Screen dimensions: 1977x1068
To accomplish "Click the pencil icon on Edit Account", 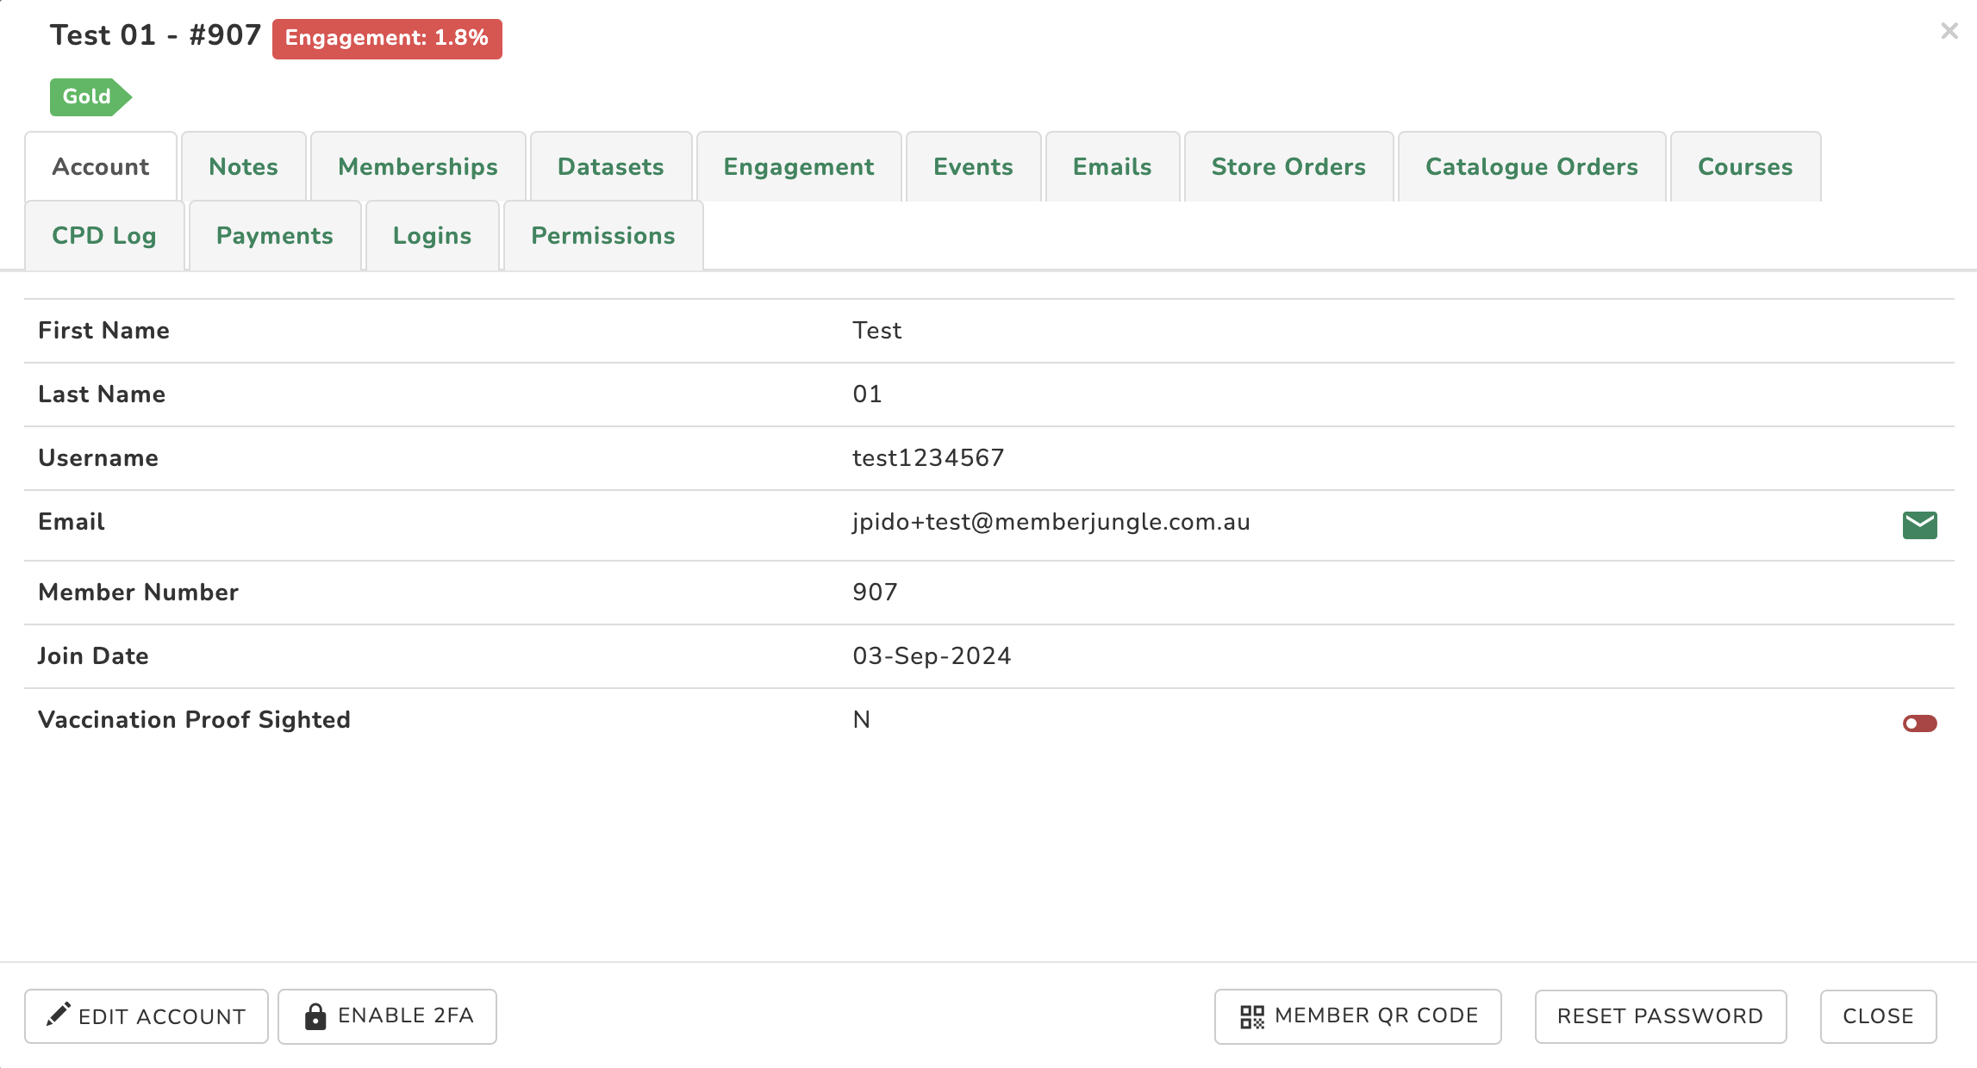I will [58, 1015].
